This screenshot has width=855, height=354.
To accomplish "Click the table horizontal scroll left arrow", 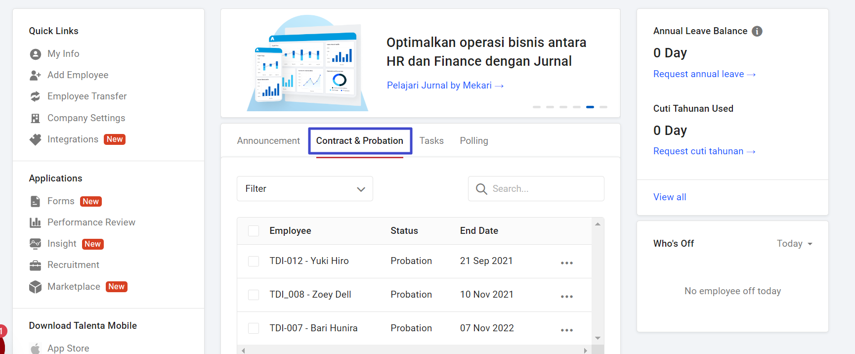I will point(243,351).
